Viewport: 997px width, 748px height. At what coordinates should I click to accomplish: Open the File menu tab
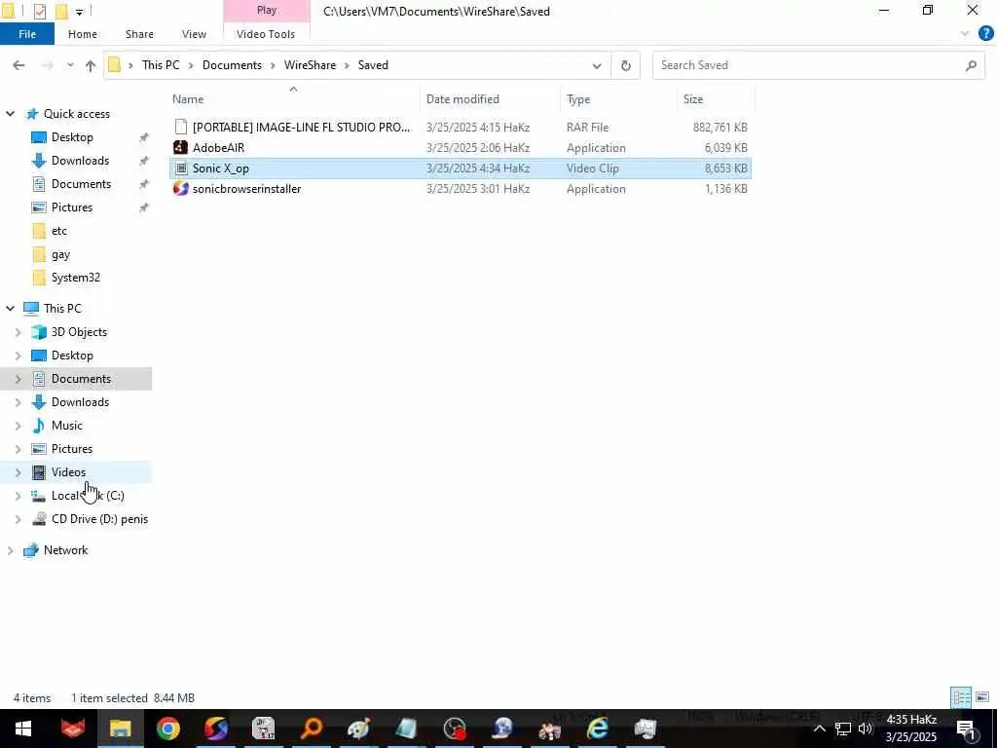[26, 34]
